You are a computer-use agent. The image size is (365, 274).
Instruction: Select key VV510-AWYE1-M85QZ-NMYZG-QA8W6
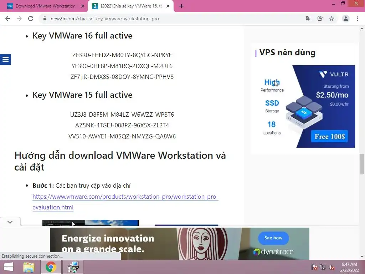coord(122,136)
